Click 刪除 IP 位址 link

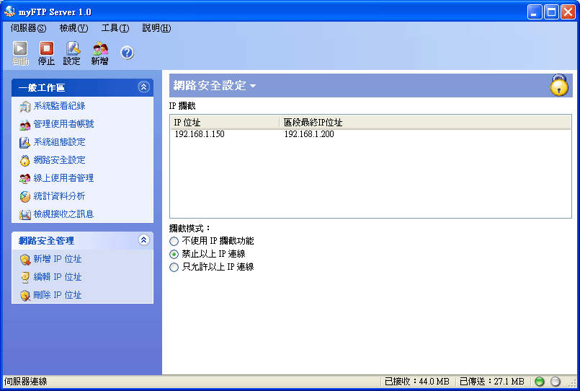(58, 295)
